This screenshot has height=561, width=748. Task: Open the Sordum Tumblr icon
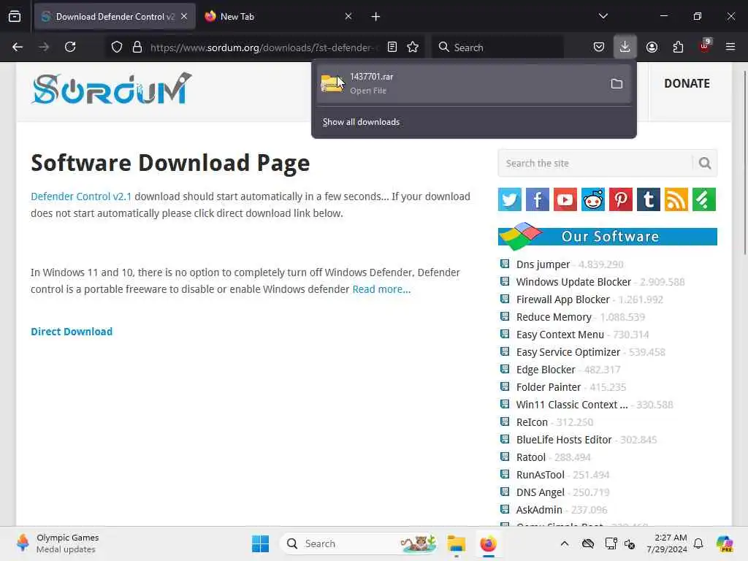(649, 199)
